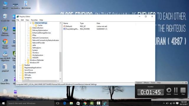The image size is (189, 106).
Task: Click the taskbar search box
Action: [30, 103]
